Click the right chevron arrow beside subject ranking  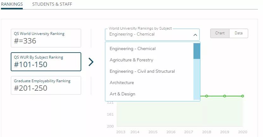[x=91, y=62]
